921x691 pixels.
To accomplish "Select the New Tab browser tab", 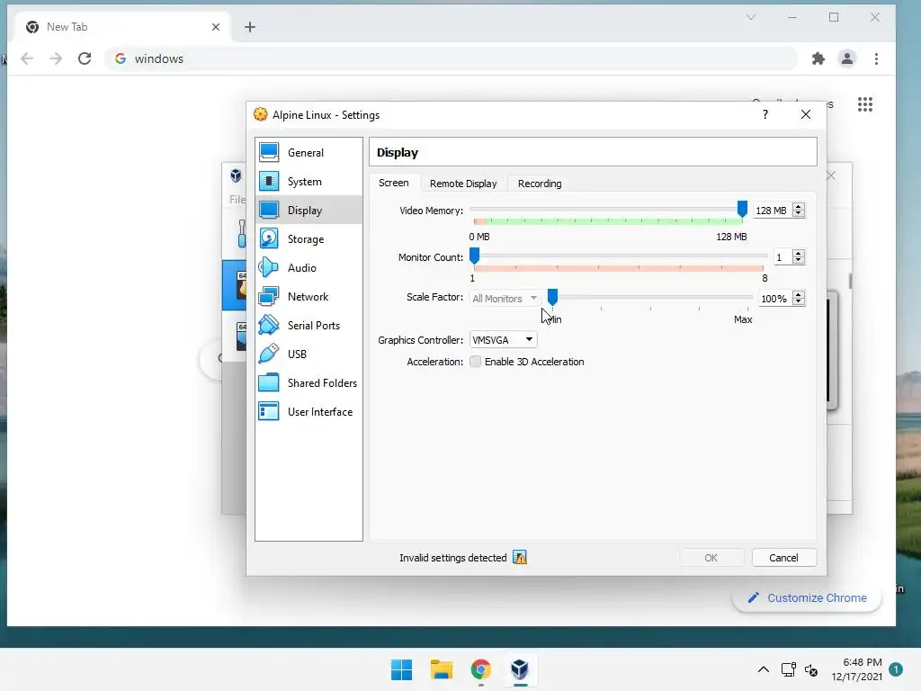I will (123, 27).
